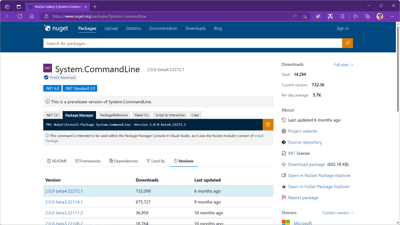The image size is (400, 225).
Task: Click the install command text in the console box
Action: 116,125
